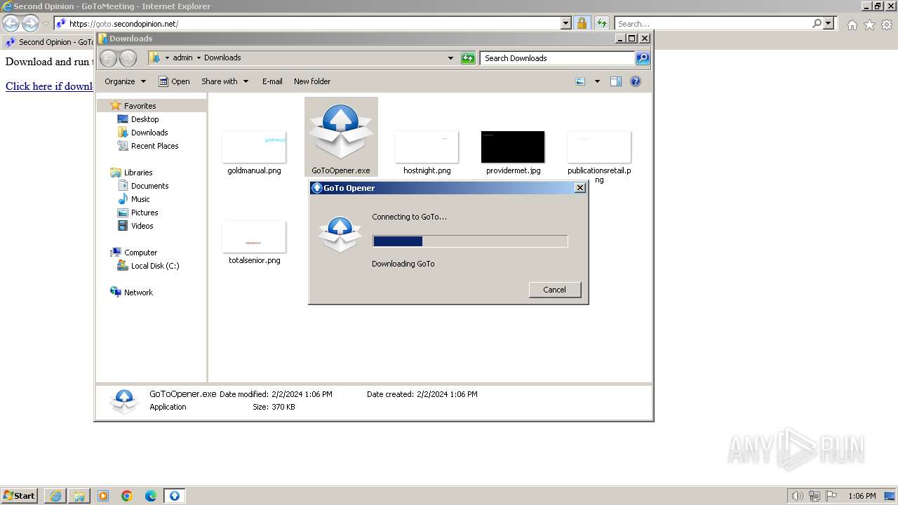898x505 pixels.
Task: Expand the IE address bar dropdown
Action: pyautogui.click(x=566, y=23)
